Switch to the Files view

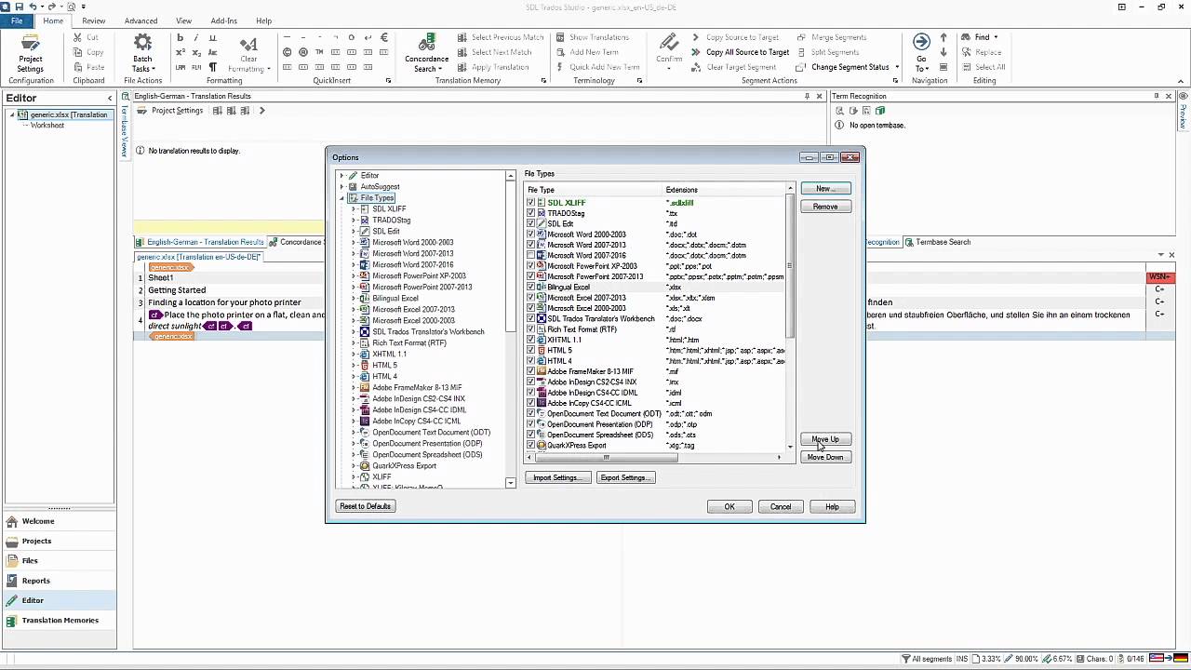coord(59,560)
